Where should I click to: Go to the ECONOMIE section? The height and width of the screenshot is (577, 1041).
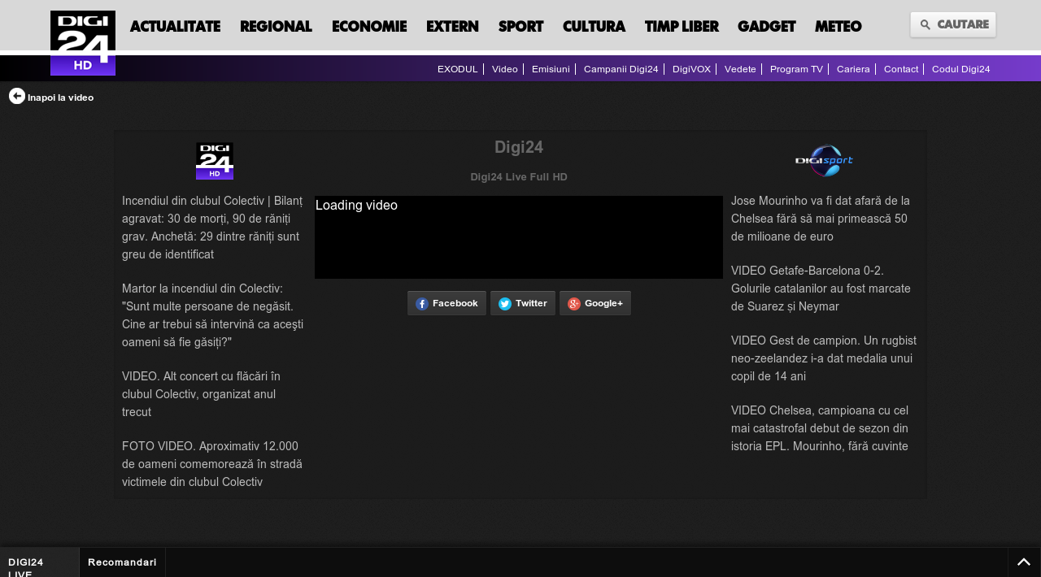(369, 27)
